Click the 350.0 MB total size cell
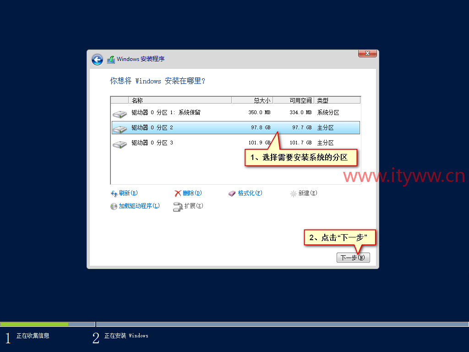The image size is (469, 352). 259,113
